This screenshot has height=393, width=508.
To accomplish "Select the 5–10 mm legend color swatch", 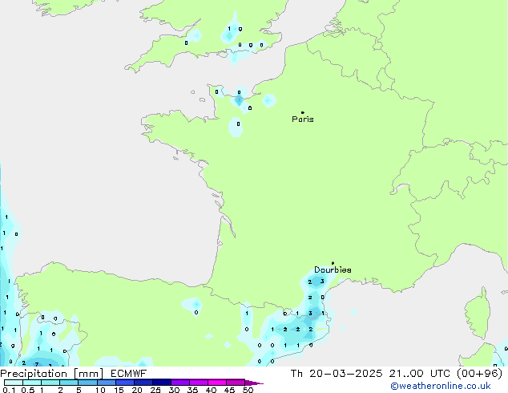I will tap(87, 383).
